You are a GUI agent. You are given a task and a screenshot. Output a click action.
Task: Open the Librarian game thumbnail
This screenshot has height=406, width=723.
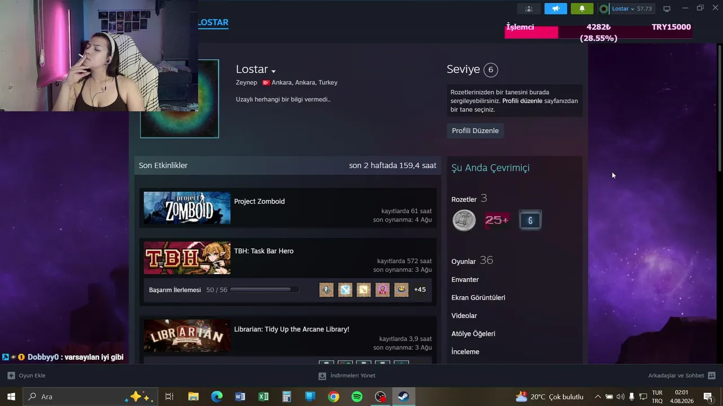click(187, 336)
